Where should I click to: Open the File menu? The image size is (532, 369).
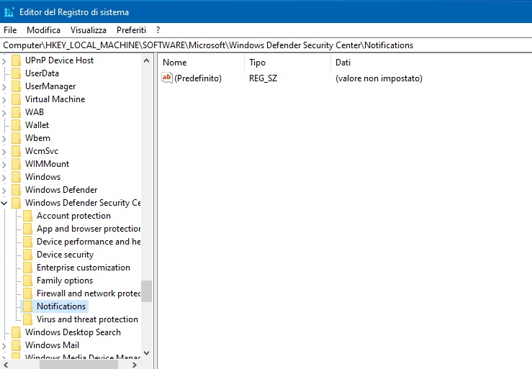(10, 30)
